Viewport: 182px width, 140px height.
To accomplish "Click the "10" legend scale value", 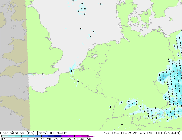I will pos(36,139).
